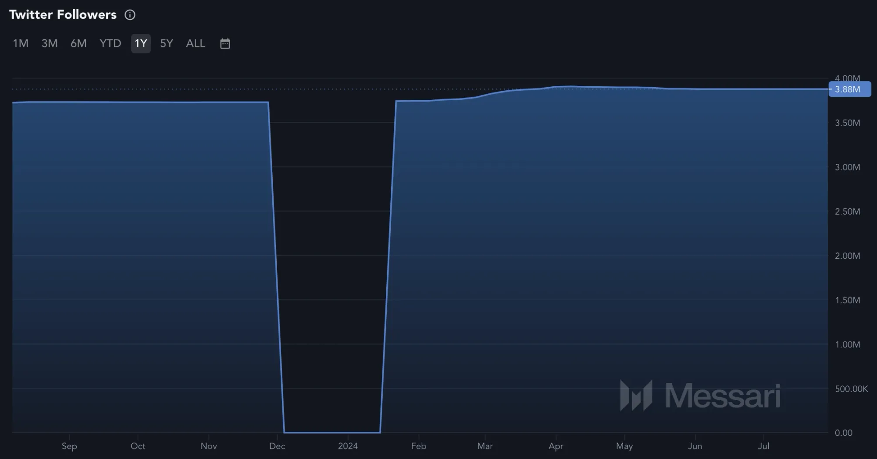
Task: Click the Dec x-axis label
Action: click(x=277, y=446)
